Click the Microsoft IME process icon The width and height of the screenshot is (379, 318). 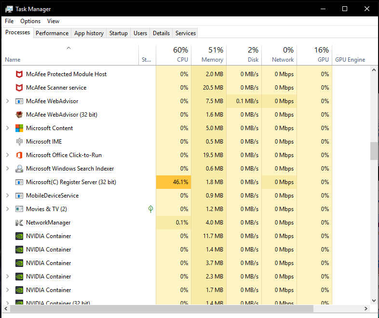click(19, 142)
